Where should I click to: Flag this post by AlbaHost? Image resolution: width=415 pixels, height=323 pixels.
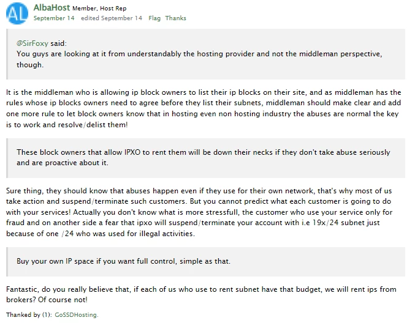click(x=154, y=18)
